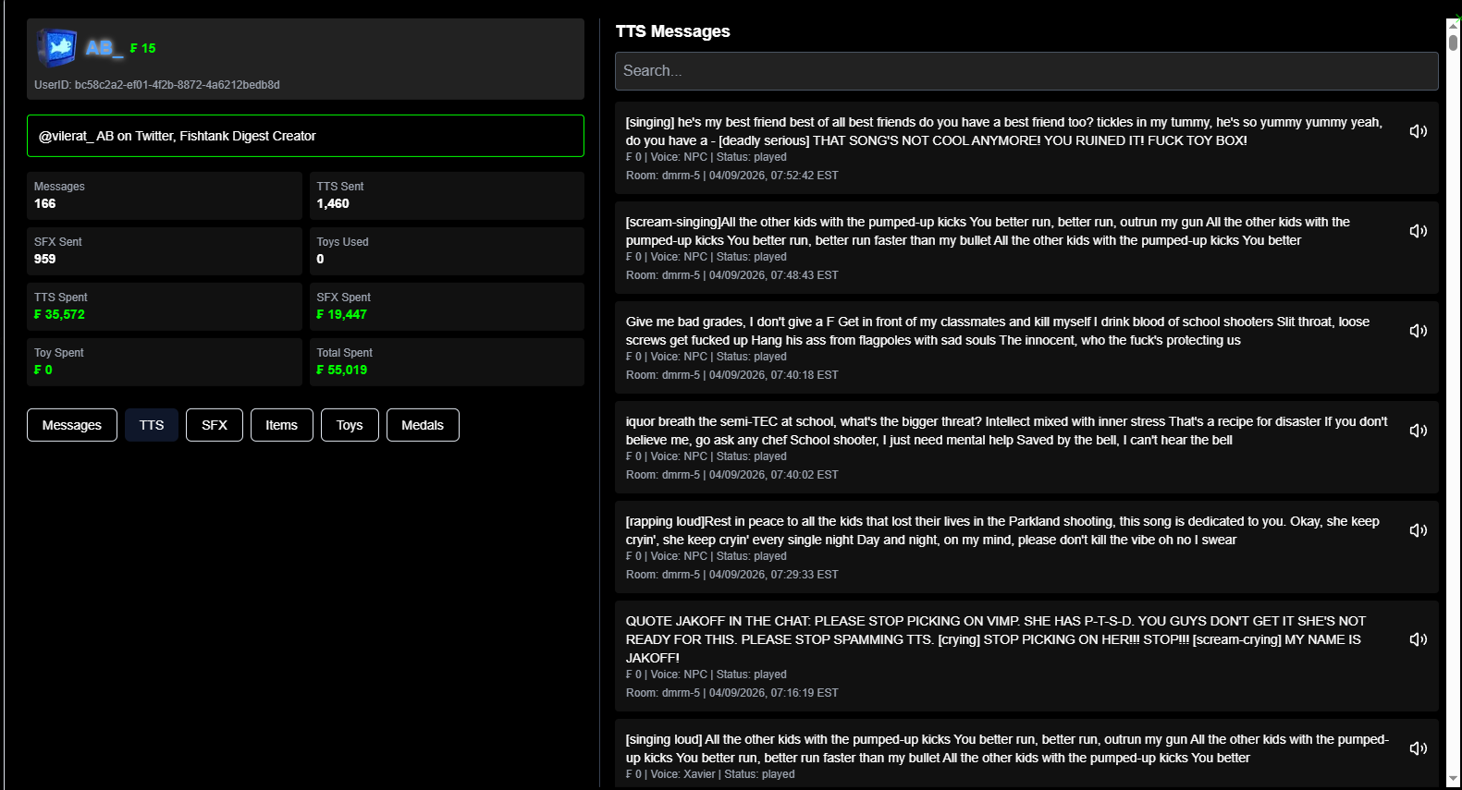
Task: Click the timestamp 04/09/2026, 07:40:02 EST
Action: (774, 475)
